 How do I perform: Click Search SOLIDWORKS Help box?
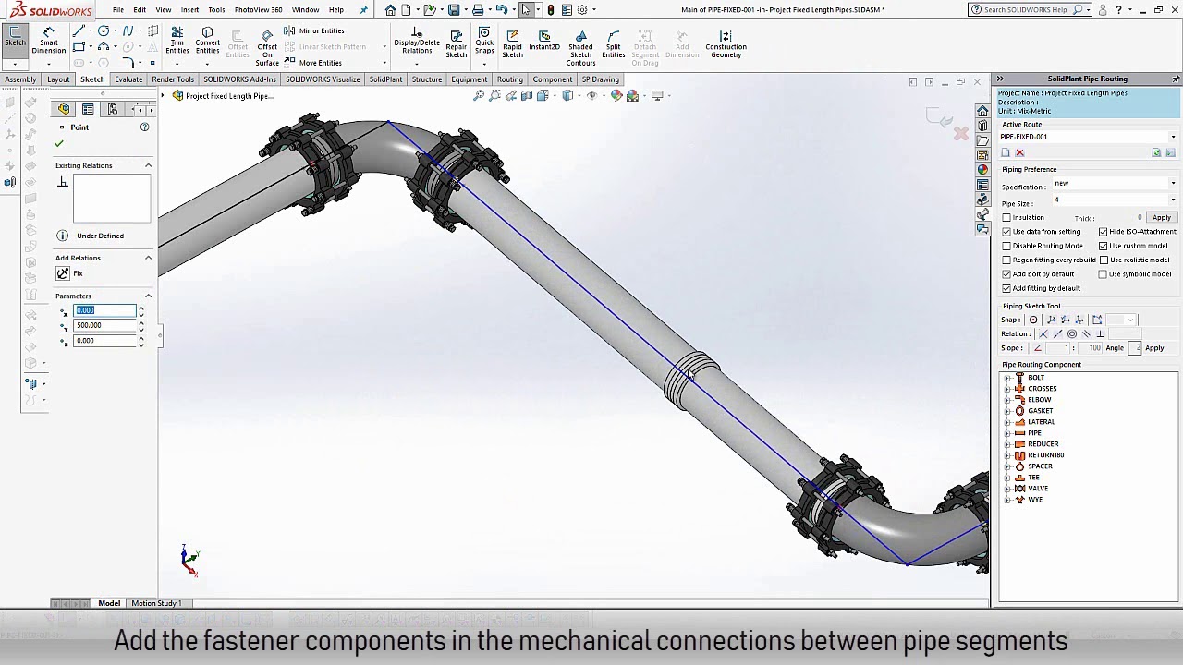[1031, 9]
